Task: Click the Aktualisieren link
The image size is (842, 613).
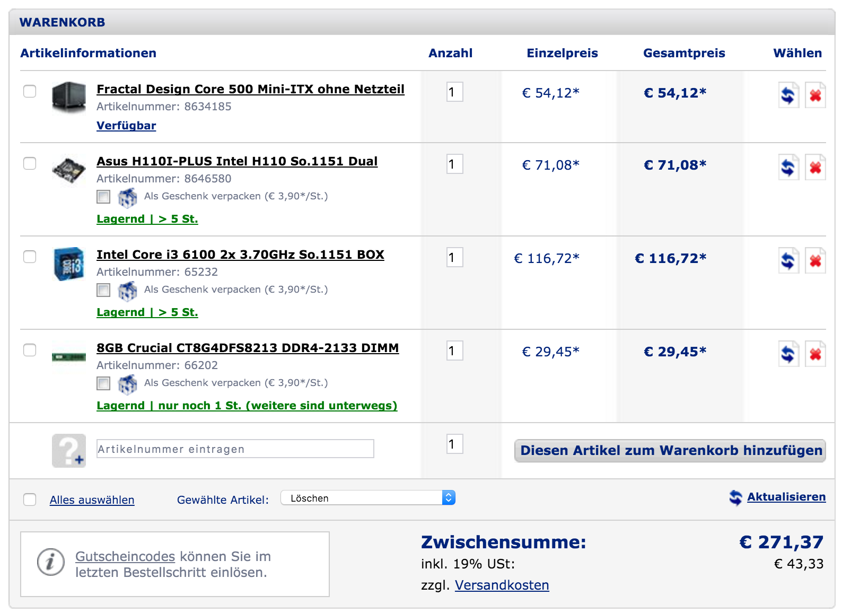Action: pyautogui.click(x=786, y=497)
